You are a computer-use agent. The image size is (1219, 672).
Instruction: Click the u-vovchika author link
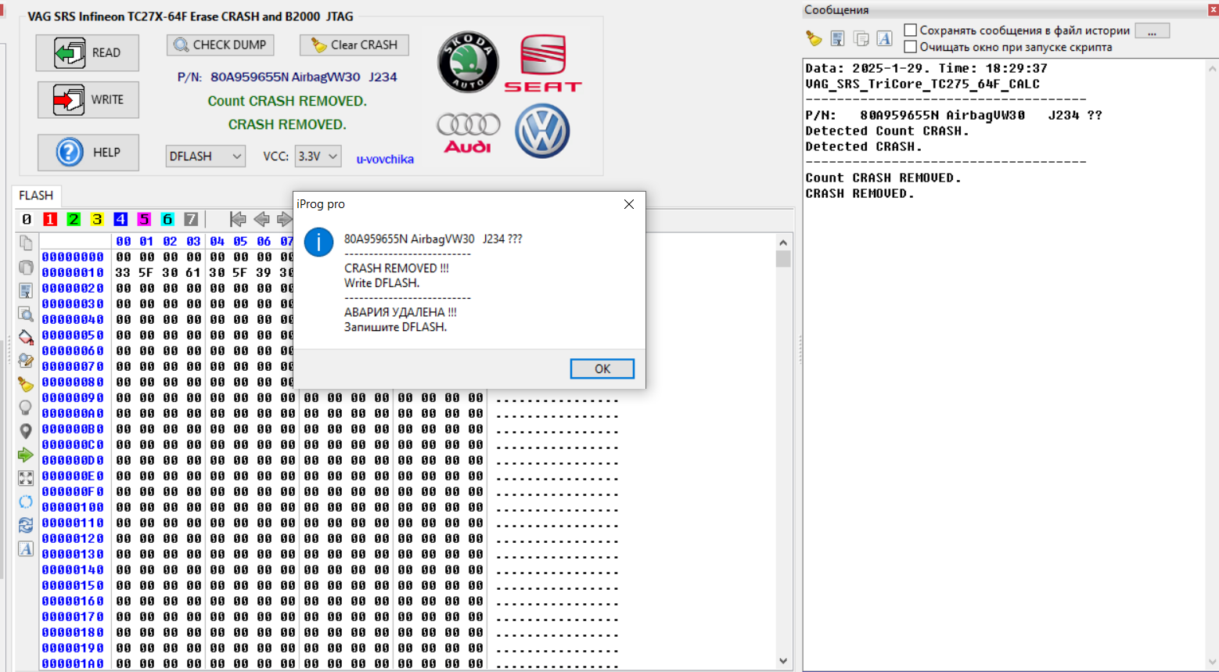385,159
